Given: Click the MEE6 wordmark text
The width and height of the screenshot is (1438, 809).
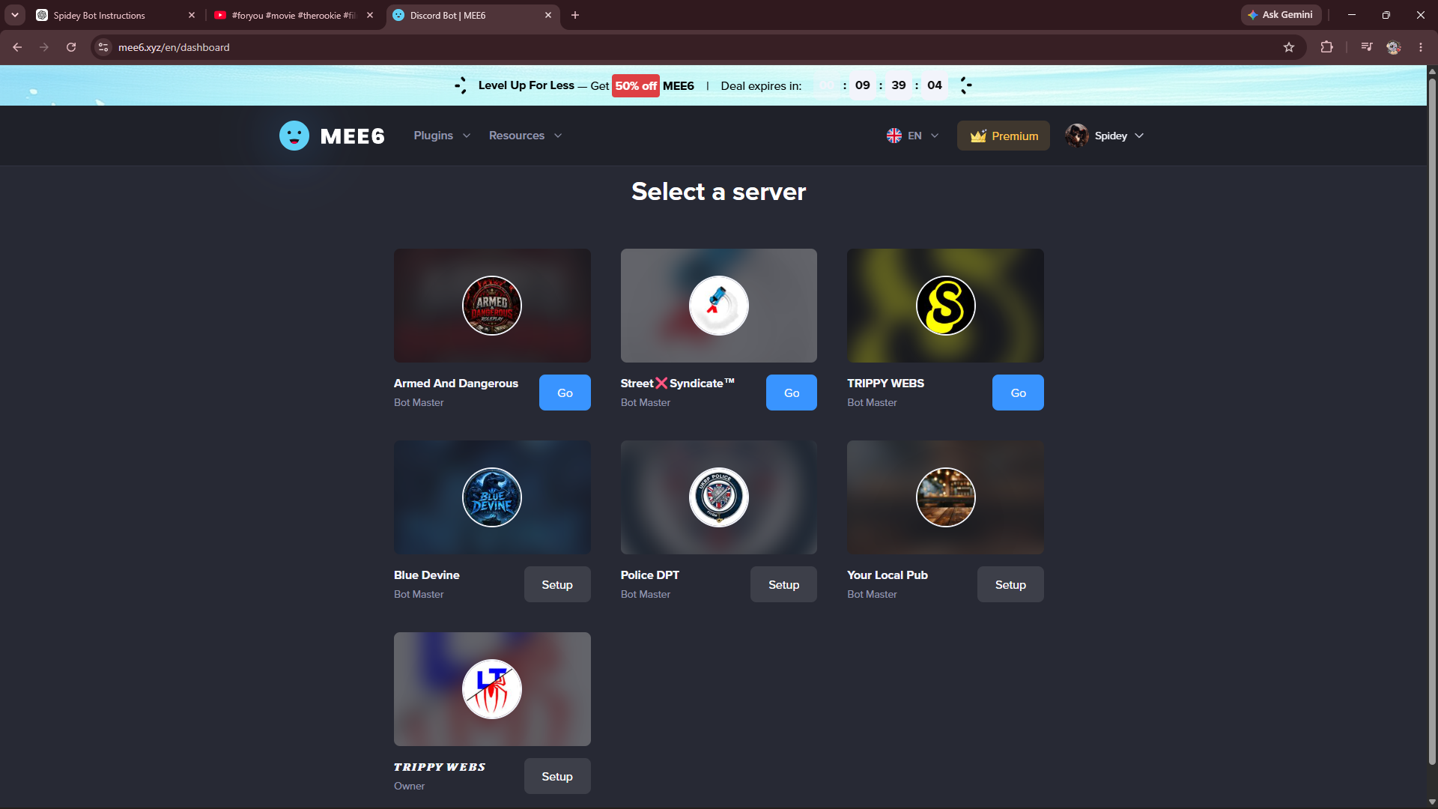Looking at the screenshot, I should [x=353, y=136].
